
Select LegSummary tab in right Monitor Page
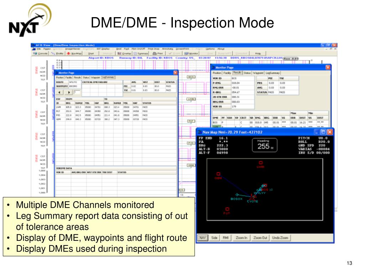pyautogui.click(x=273, y=73)
